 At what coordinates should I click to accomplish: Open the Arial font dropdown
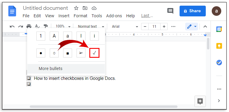click(125, 27)
